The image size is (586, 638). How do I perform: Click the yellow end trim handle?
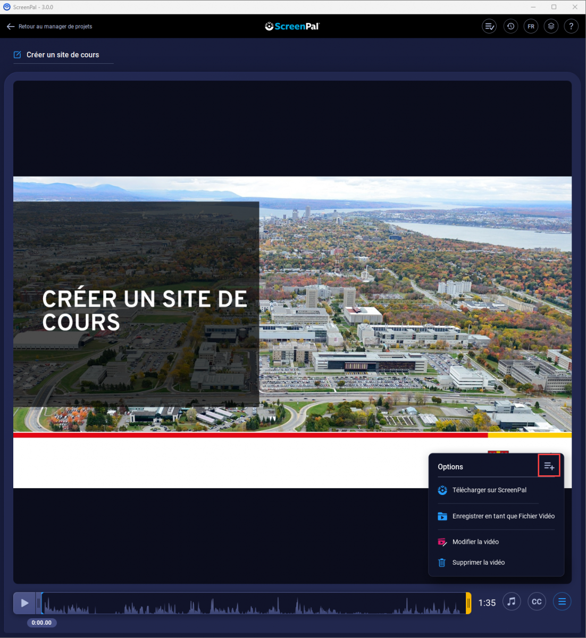point(468,603)
